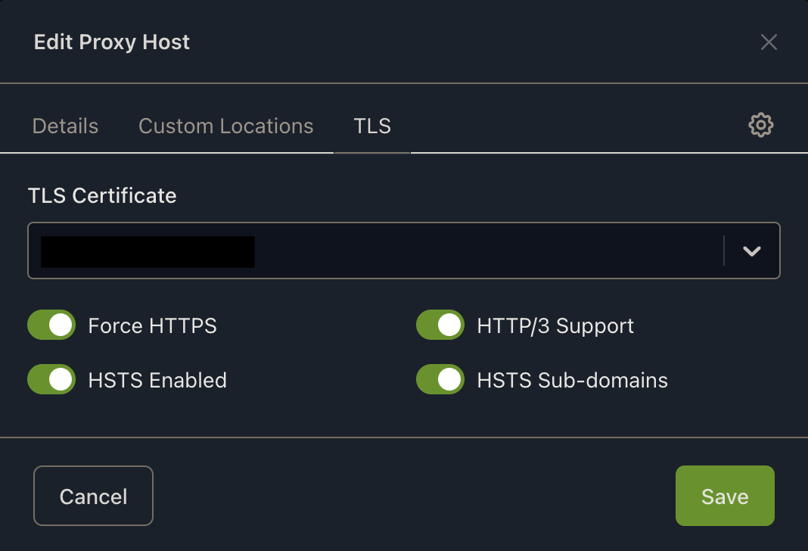Close the Edit Proxy Host dialog
808x551 pixels.
click(769, 42)
